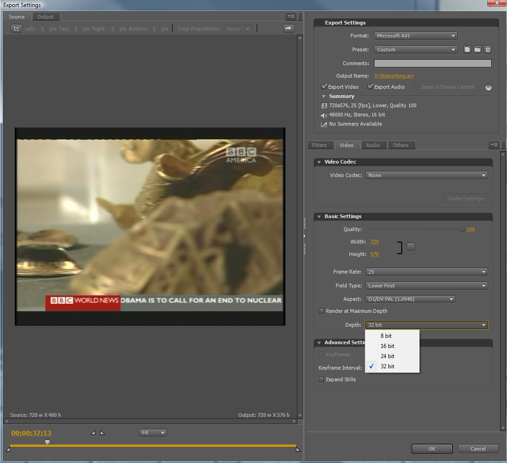Image resolution: width=507 pixels, height=463 pixels.
Task: Open the Source panel flyout menu icon
Action: [291, 16]
